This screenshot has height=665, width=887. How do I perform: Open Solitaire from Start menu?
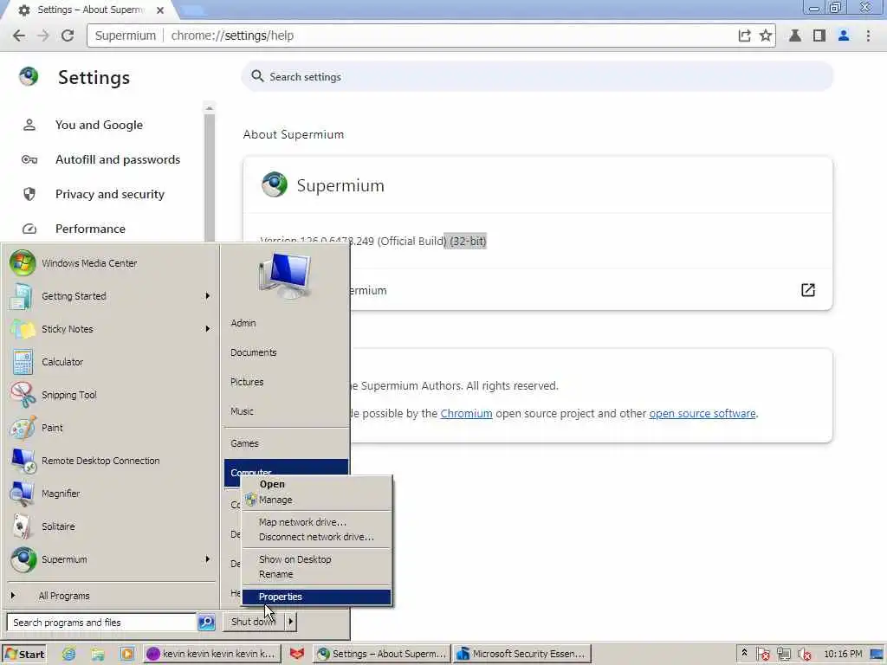(111, 526)
